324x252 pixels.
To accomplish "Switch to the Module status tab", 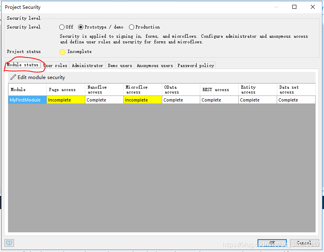I will click(23, 65).
